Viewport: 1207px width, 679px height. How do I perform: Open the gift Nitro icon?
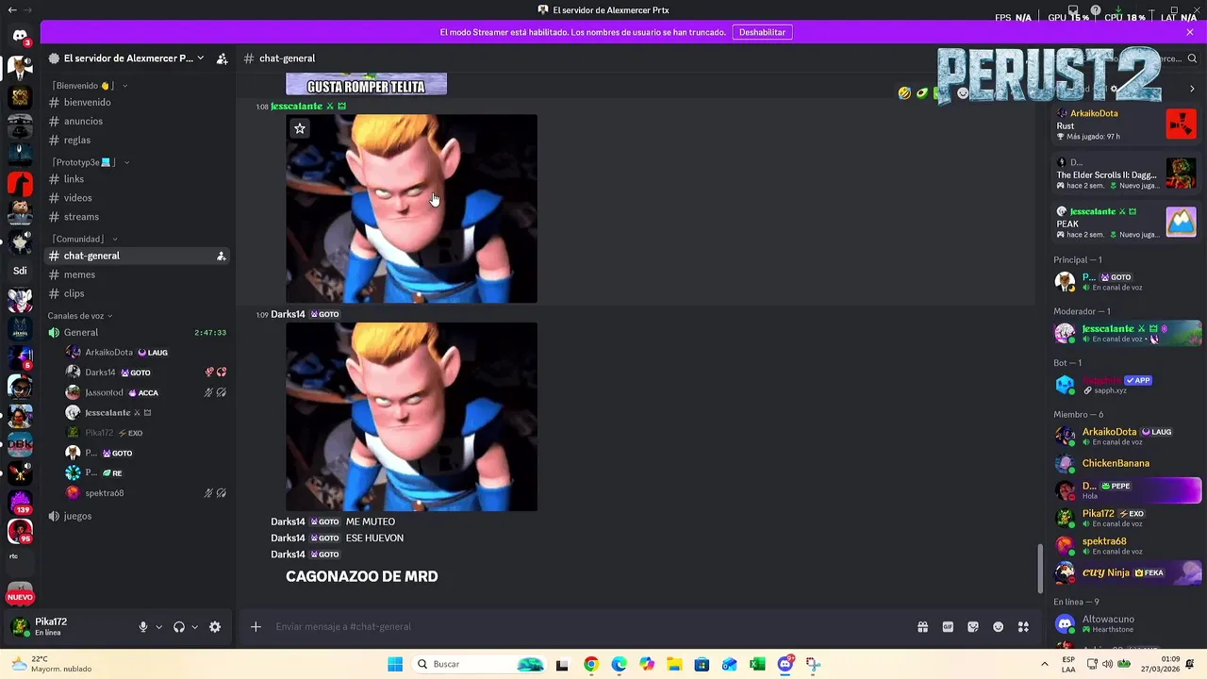[x=922, y=627]
